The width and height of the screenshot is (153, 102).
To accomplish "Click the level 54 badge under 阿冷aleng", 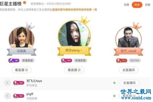I will click(x=67, y=61).
